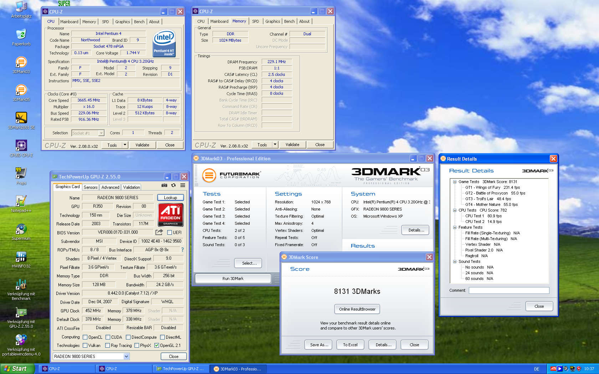Open Socket #1 selection dropdown
This screenshot has width=599, height=374.
pos(101,133)
